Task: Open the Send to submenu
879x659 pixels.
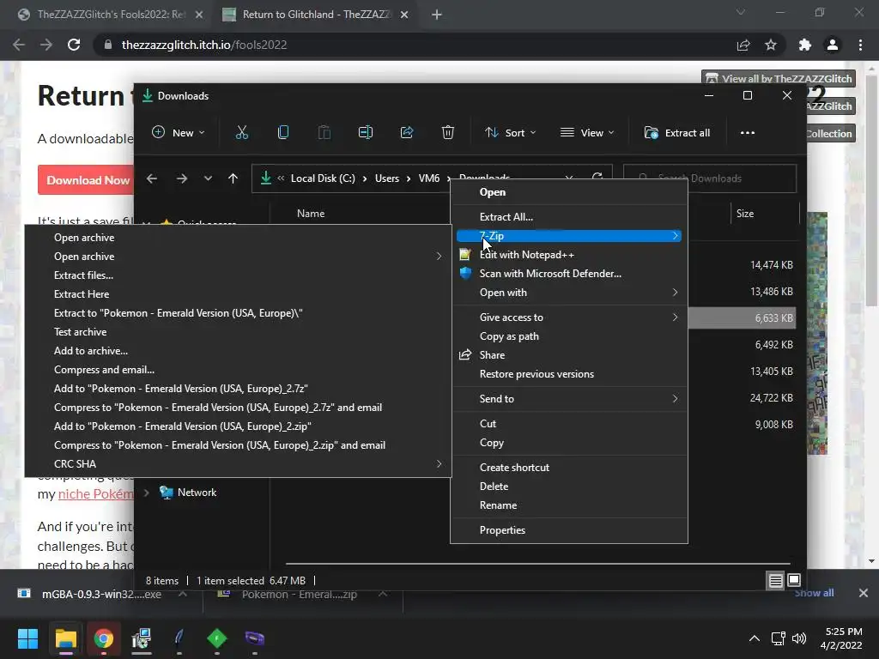Action: pyautogui.click(x=569, y=399)
